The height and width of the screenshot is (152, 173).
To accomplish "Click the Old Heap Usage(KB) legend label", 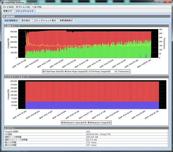I will (101, 71).
